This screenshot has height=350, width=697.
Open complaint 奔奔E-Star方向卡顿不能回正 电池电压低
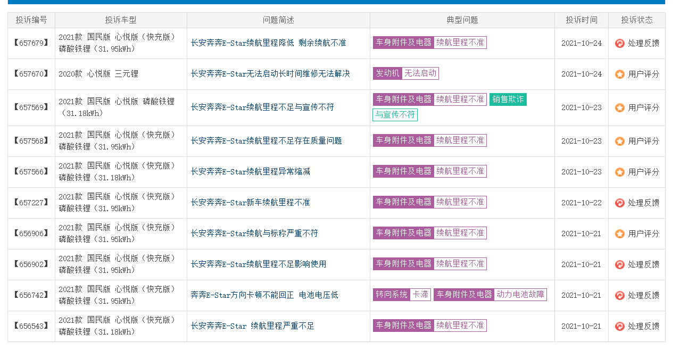coord(264,295)
